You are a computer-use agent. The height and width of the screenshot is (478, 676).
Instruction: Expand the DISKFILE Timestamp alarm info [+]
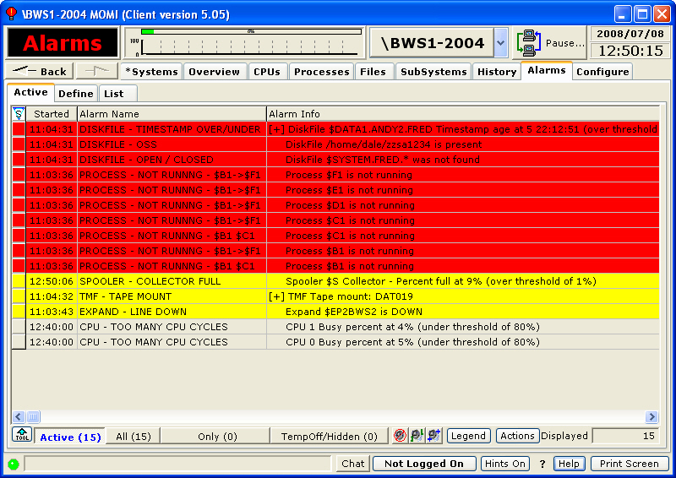click(276, 129)
